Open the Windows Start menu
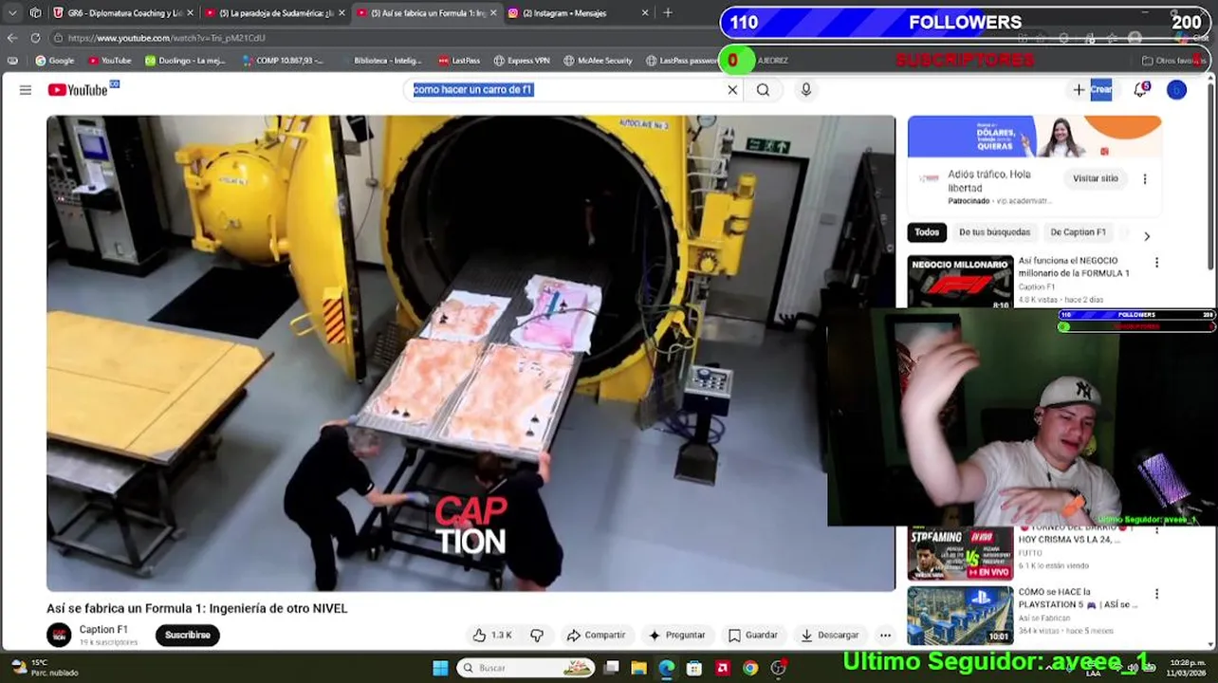Screen dimensions: 1218x683 pos(440,668)
